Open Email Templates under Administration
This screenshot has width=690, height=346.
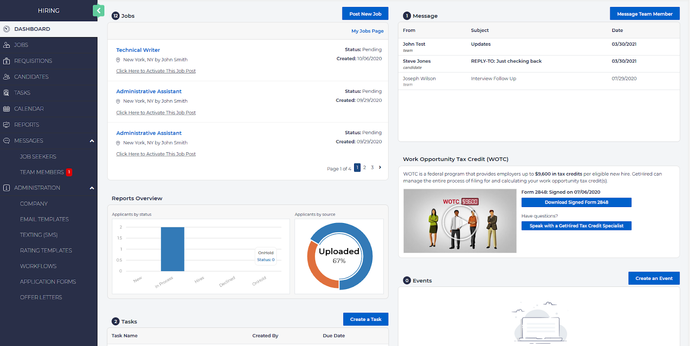pyautogui.click(x=44, y=219)
